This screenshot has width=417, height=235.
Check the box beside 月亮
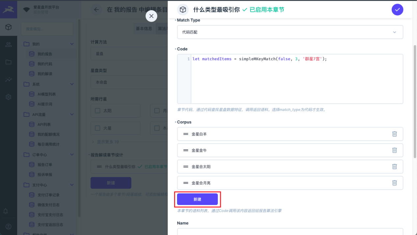tap(157, 111)
